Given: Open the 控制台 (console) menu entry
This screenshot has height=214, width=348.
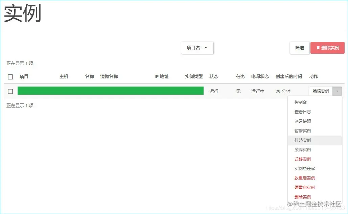Looking at the screenshot, I should tap(301, 102).
